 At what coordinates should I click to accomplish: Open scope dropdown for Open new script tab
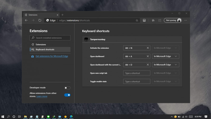tap(166, 73)
